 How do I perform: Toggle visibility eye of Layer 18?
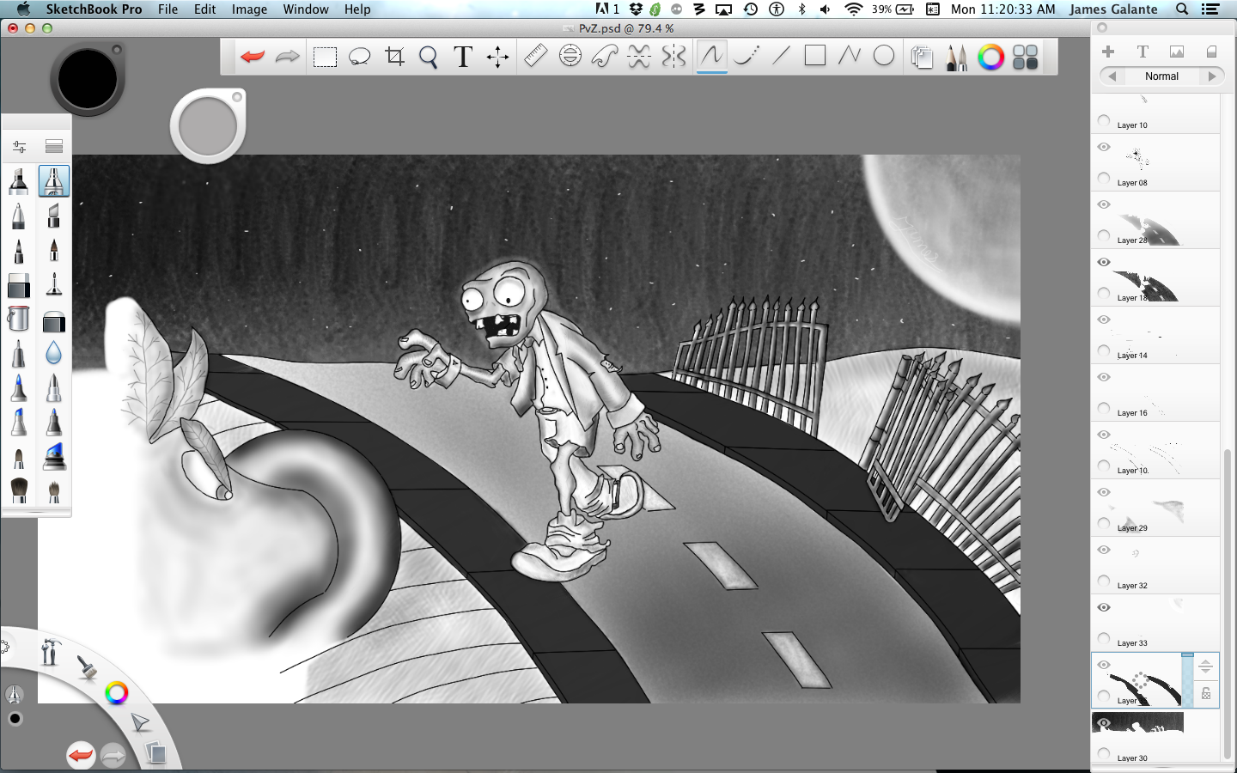click(1104, 262)
